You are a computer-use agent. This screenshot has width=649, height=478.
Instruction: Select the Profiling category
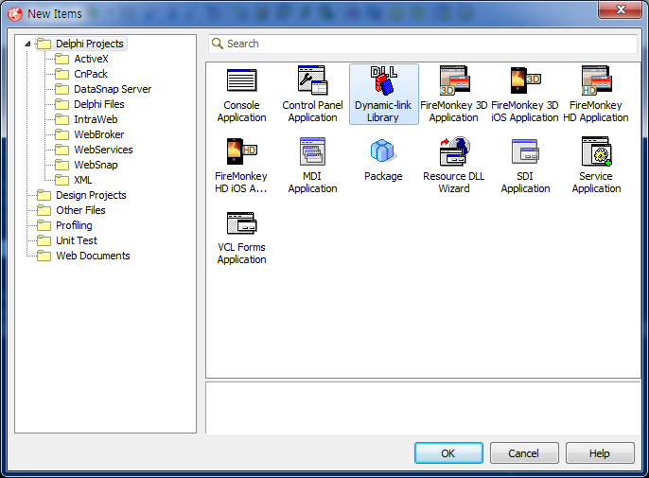pos(64,225)
